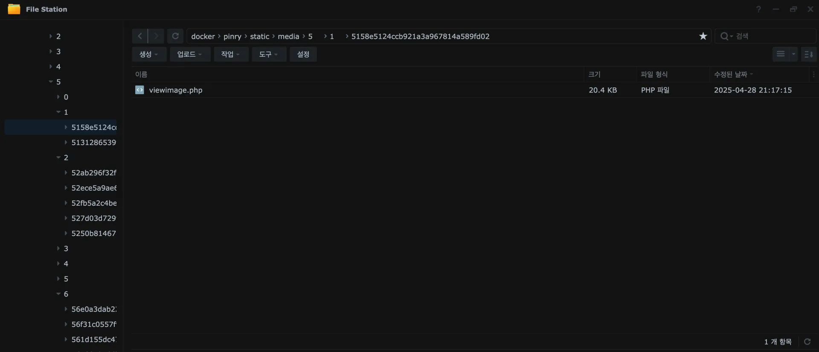Collapse the tree folder 5 under media
Viewport: 819px width, 352px height.
coord(51,81)
